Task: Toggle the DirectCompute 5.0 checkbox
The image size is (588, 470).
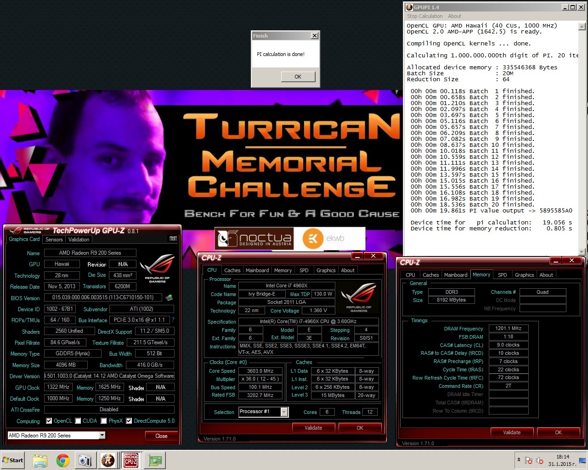Action: (x=129, y=421)
